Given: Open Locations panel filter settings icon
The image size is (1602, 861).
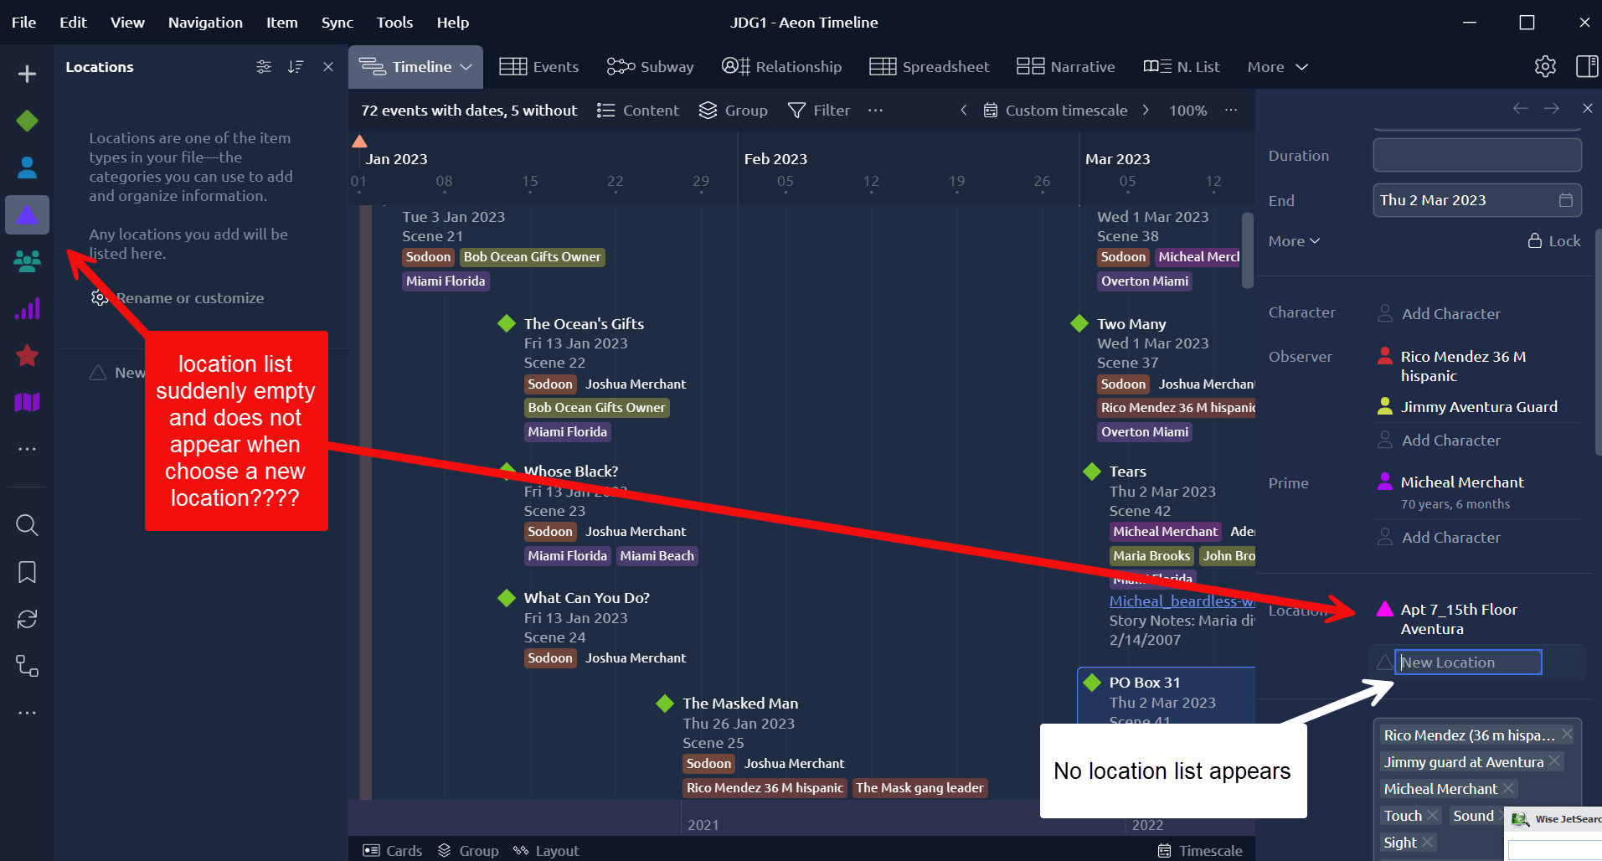Looking at the screenshot, I should [264, 67].
